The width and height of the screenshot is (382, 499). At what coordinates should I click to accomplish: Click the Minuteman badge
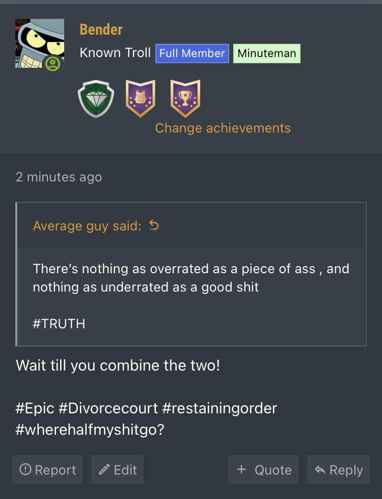(267, 54)
